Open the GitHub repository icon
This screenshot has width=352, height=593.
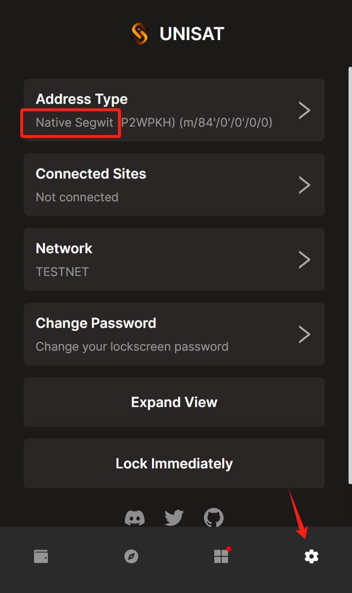click(x=214, y=518)
